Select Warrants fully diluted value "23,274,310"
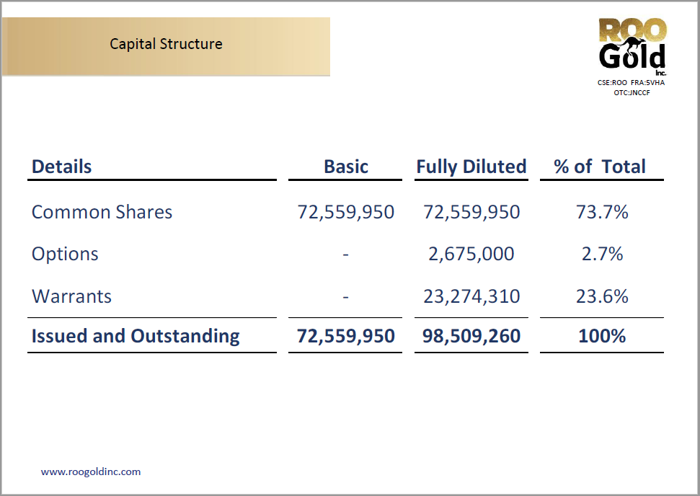 point(471,297)
